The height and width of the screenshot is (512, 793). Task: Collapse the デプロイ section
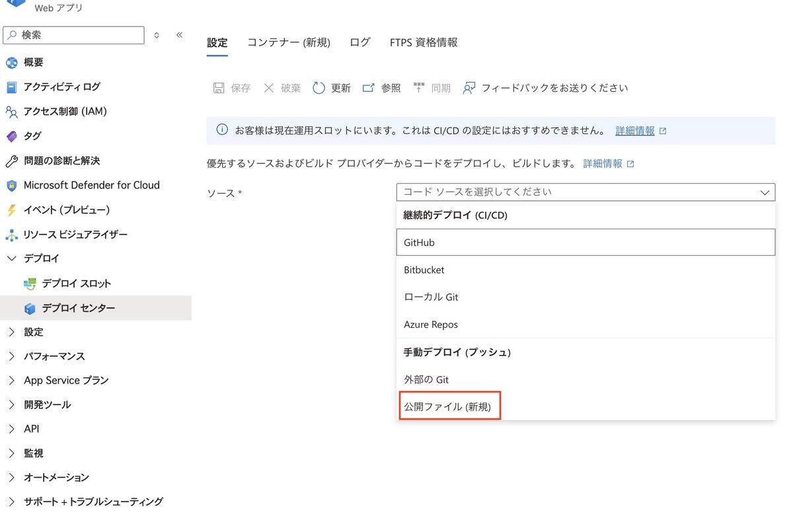click(x=11, y=258)
